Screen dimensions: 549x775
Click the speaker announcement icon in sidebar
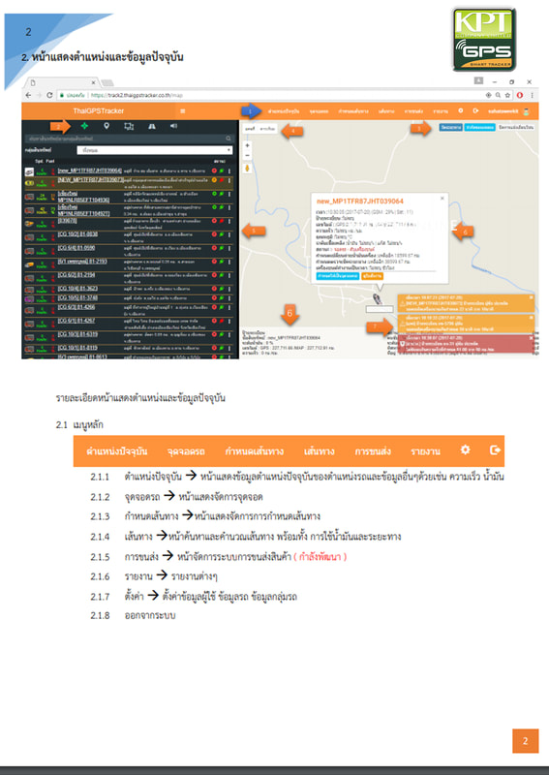point(173,126)
